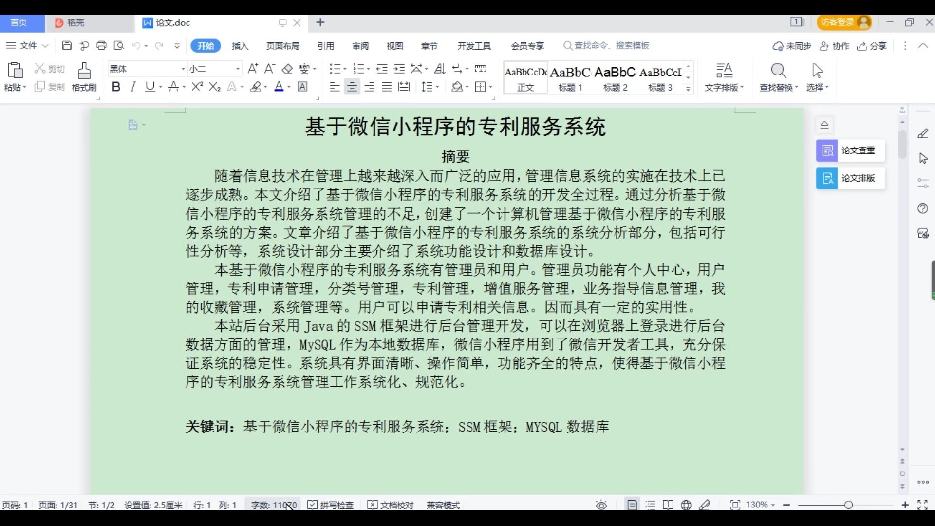935x526 pixels.
Task: Copy the selection with 复制
Action: [49, 87]
